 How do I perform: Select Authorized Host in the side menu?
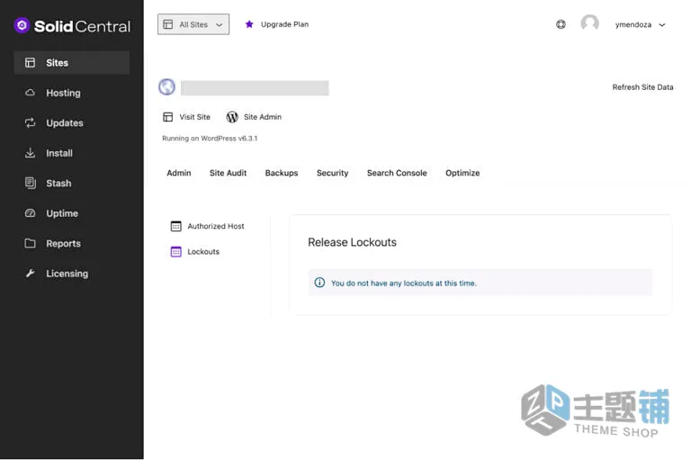(216, 226)
